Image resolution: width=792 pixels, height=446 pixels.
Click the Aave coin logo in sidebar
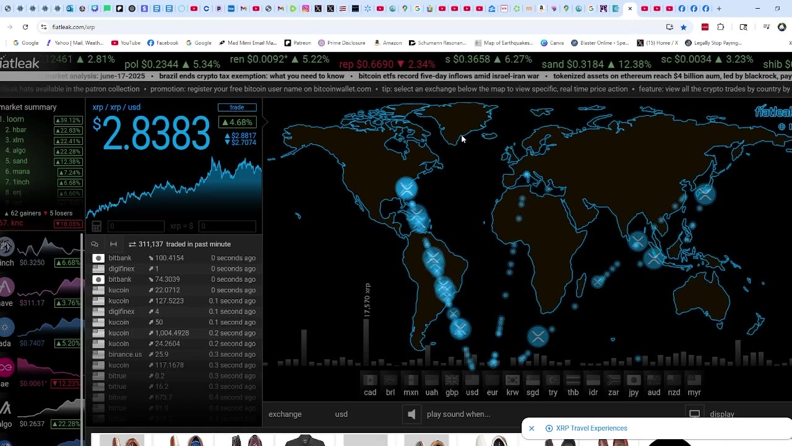(6, 287)
